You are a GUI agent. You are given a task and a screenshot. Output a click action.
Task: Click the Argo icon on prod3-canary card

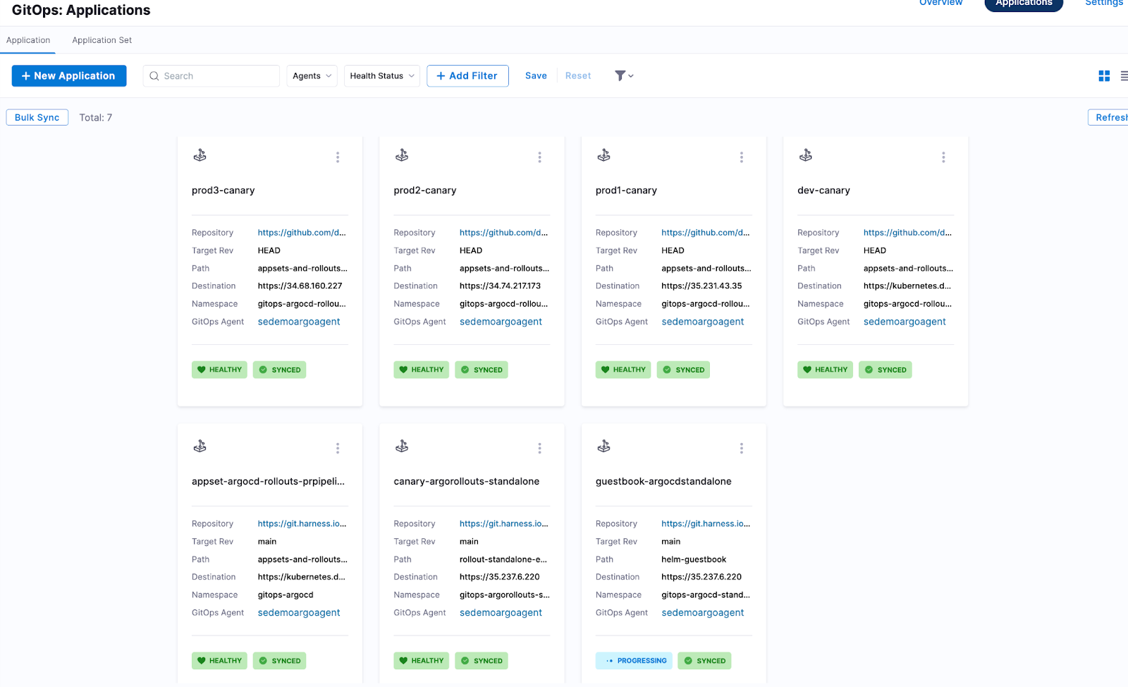pyautogui.click(x=200, y=155)
